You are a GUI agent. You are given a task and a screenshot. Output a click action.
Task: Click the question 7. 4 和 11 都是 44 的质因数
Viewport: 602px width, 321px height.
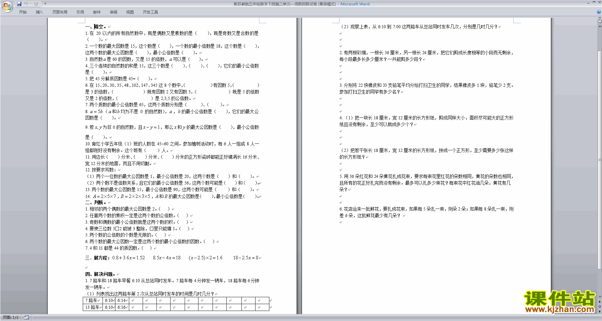tap(119, 248)
